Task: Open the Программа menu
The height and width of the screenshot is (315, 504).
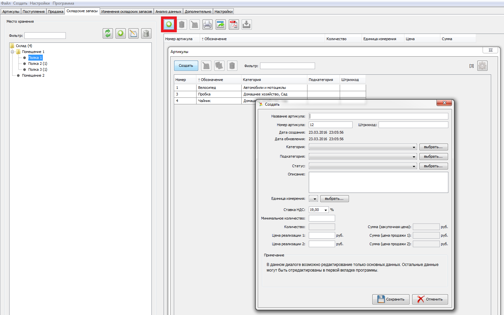Action: coord(63,3)
